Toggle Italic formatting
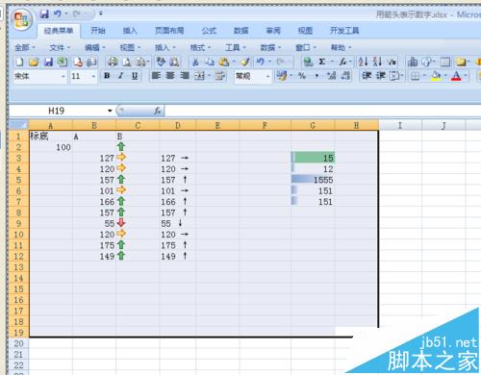The image size is (481, 375). 121,76
